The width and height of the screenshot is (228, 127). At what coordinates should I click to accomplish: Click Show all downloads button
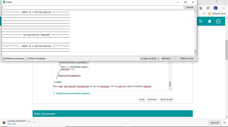[215, 122]
